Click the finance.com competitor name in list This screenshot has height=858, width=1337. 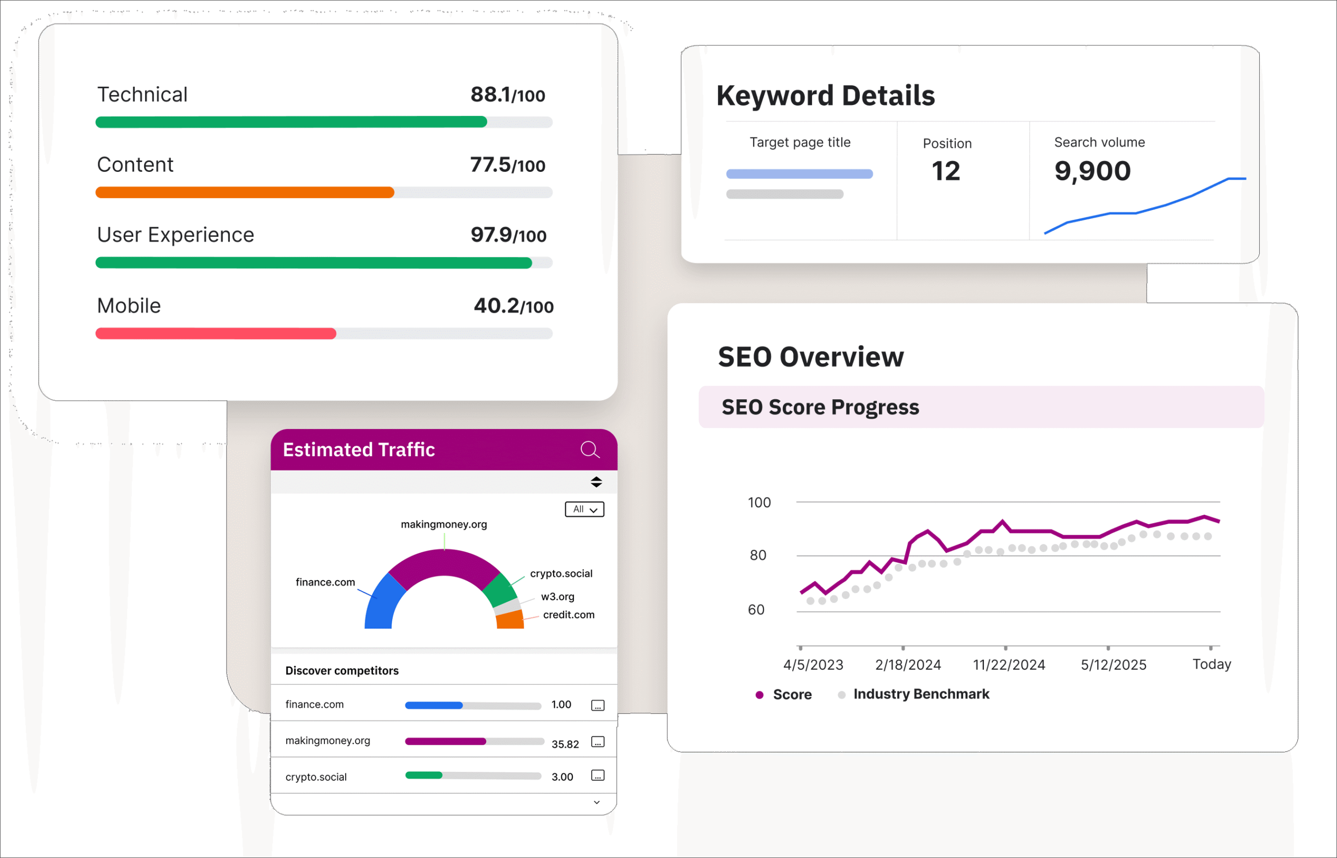click(x=314, y=705)
